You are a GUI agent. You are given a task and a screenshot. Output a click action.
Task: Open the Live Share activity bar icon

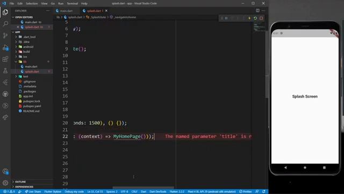5,117
